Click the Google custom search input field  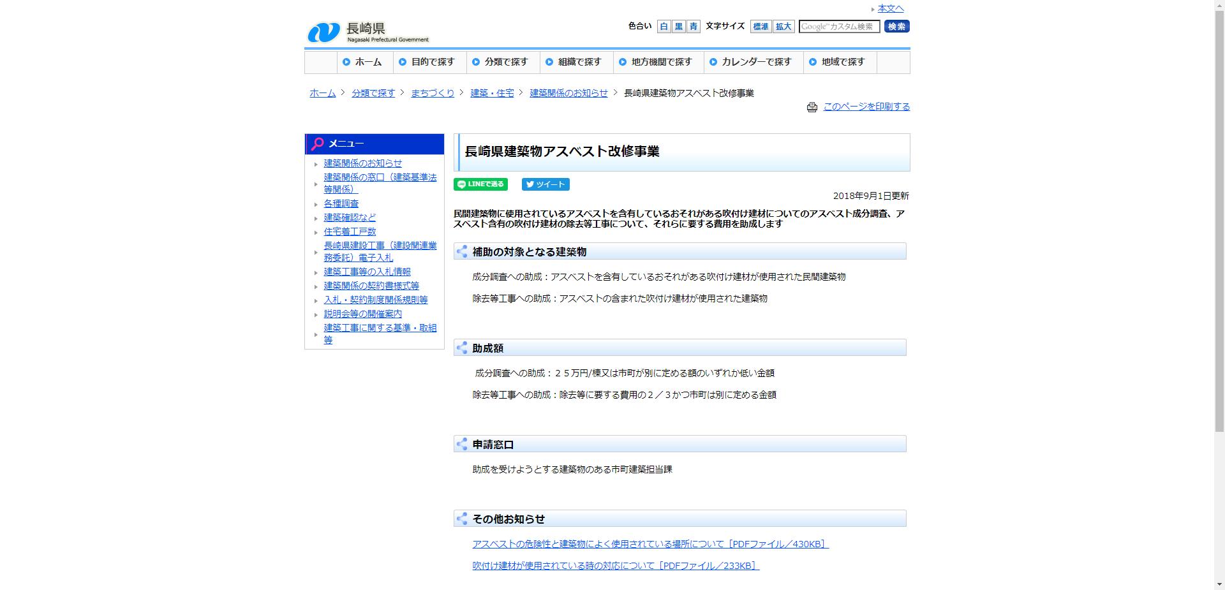tap(840, 27)
